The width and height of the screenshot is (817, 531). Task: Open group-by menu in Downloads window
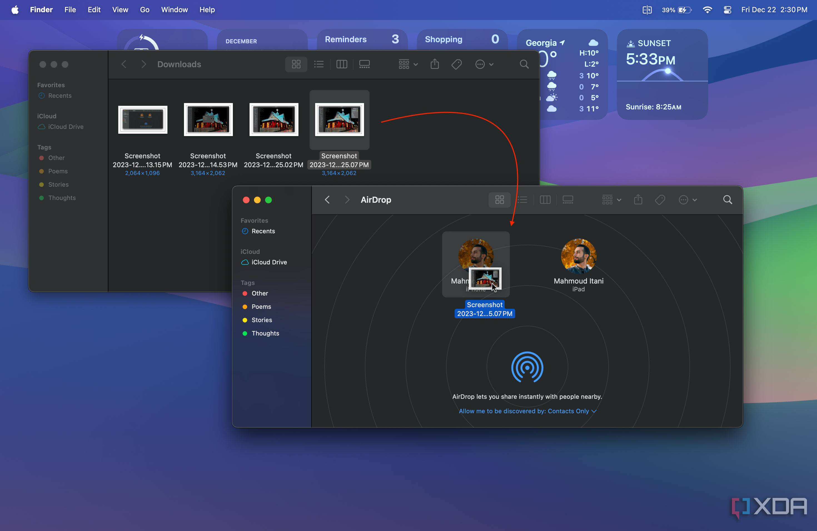tap(408, 64)
